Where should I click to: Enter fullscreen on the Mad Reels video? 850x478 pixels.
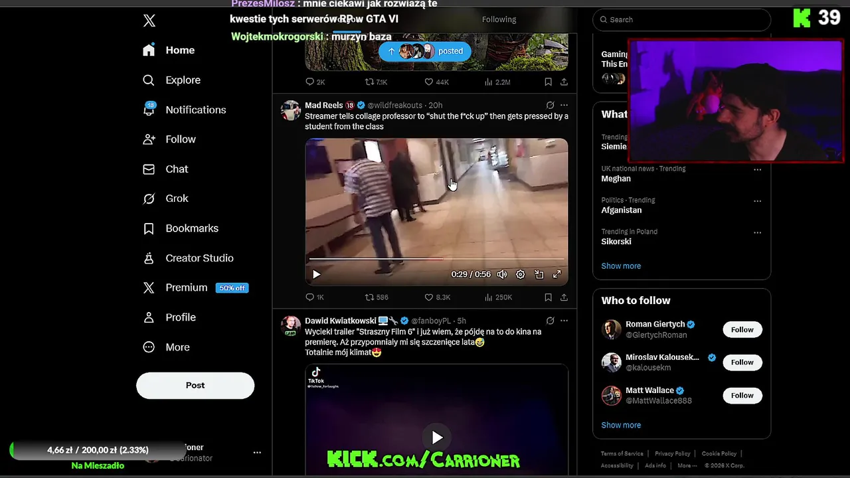(x=557, y=274)
